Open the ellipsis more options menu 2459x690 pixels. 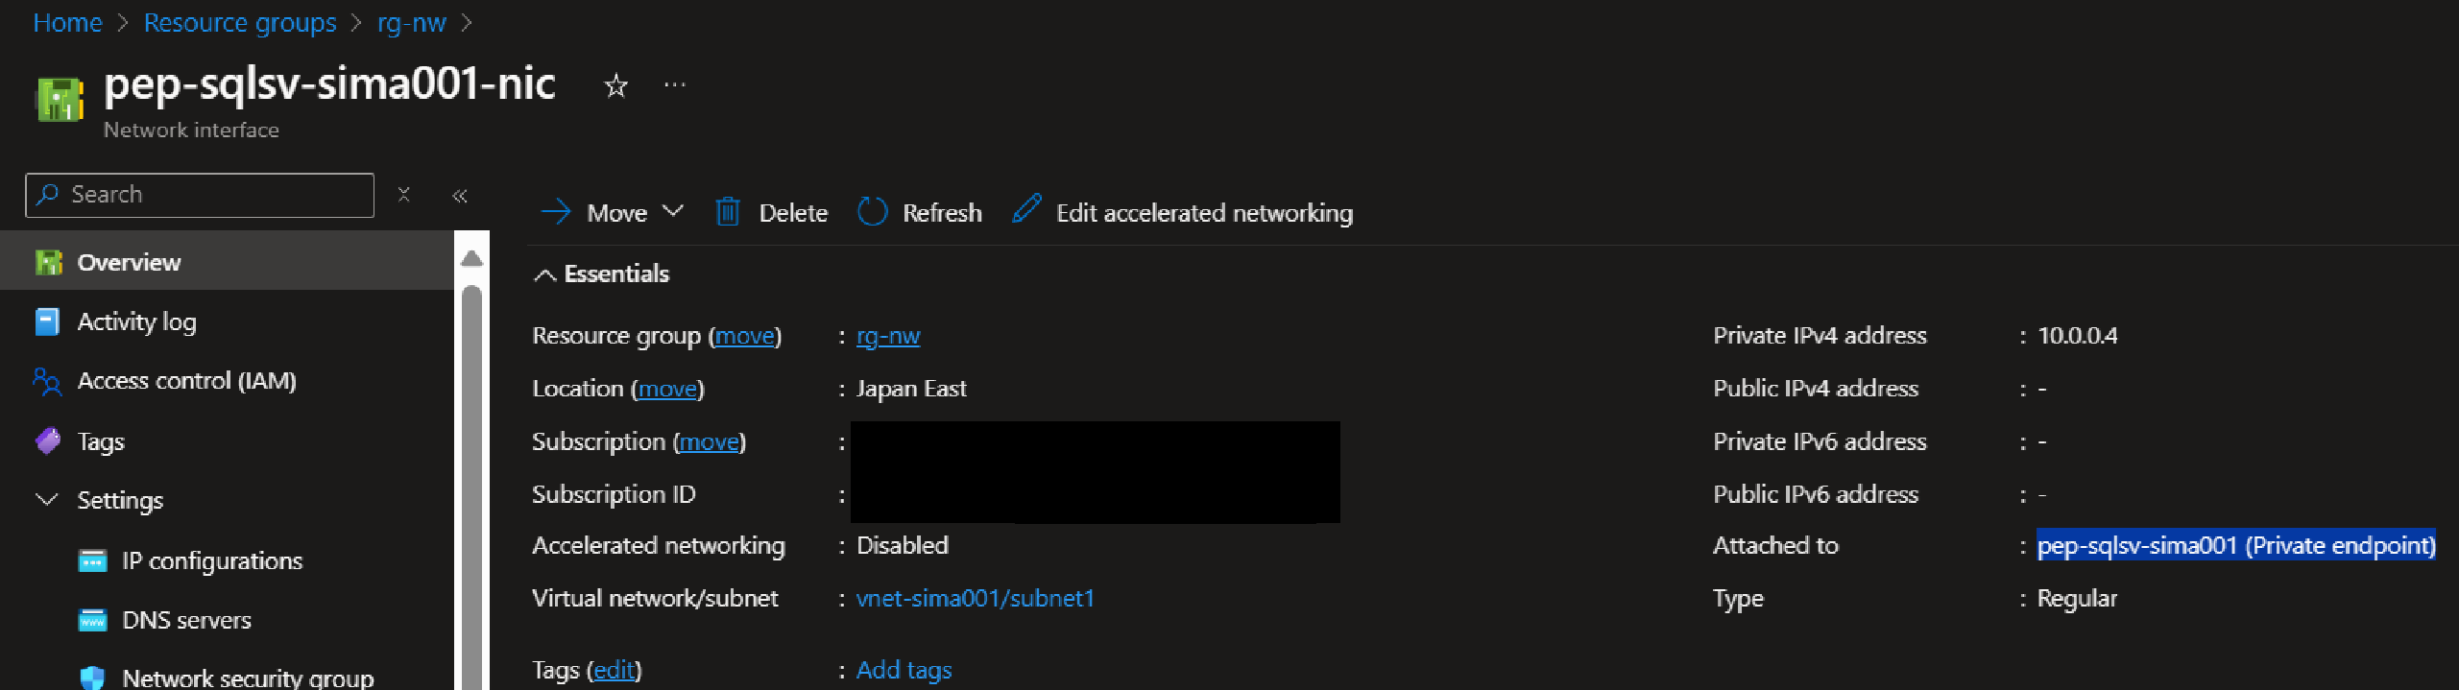[x=675, y=85]
